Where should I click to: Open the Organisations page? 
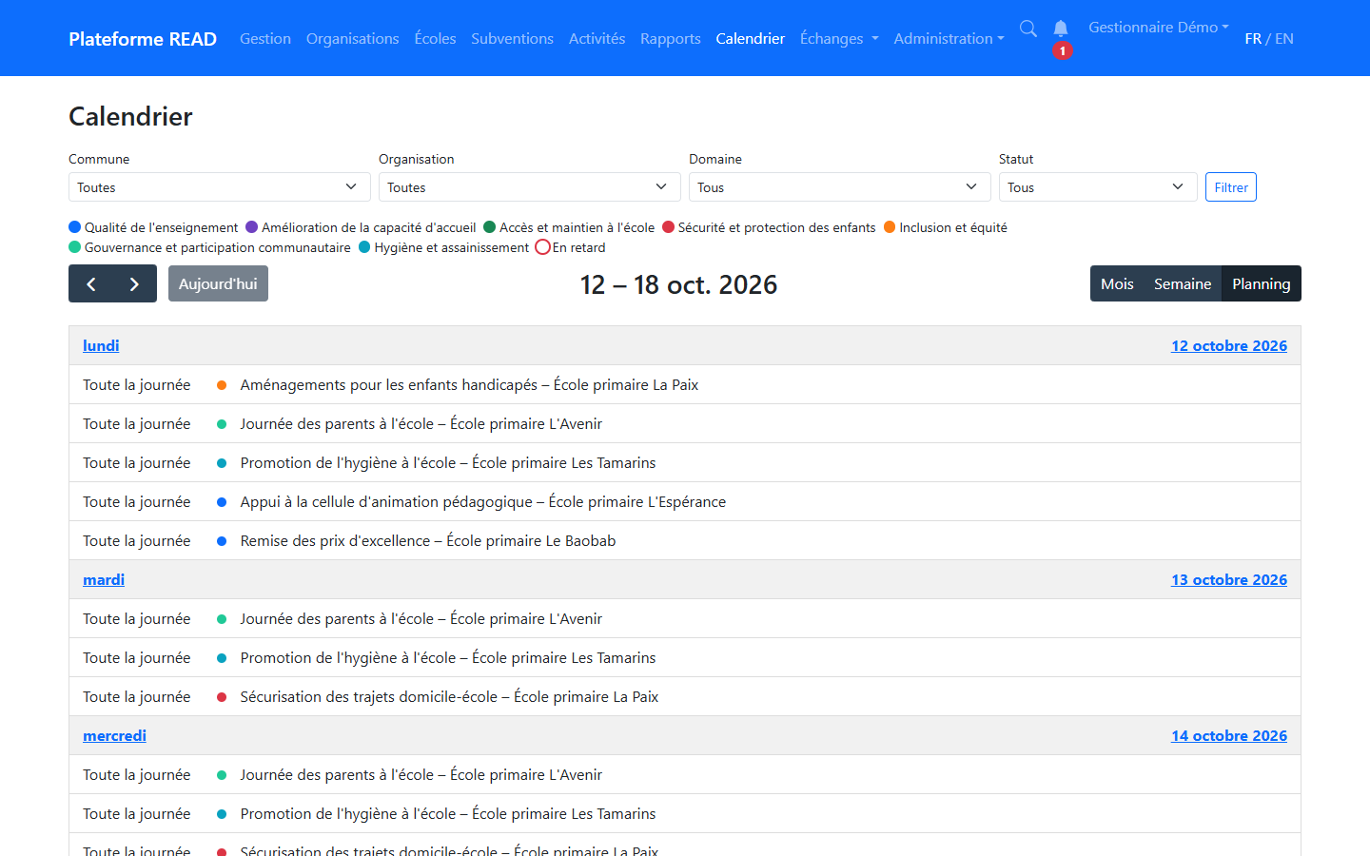click(x=353, y=38)
